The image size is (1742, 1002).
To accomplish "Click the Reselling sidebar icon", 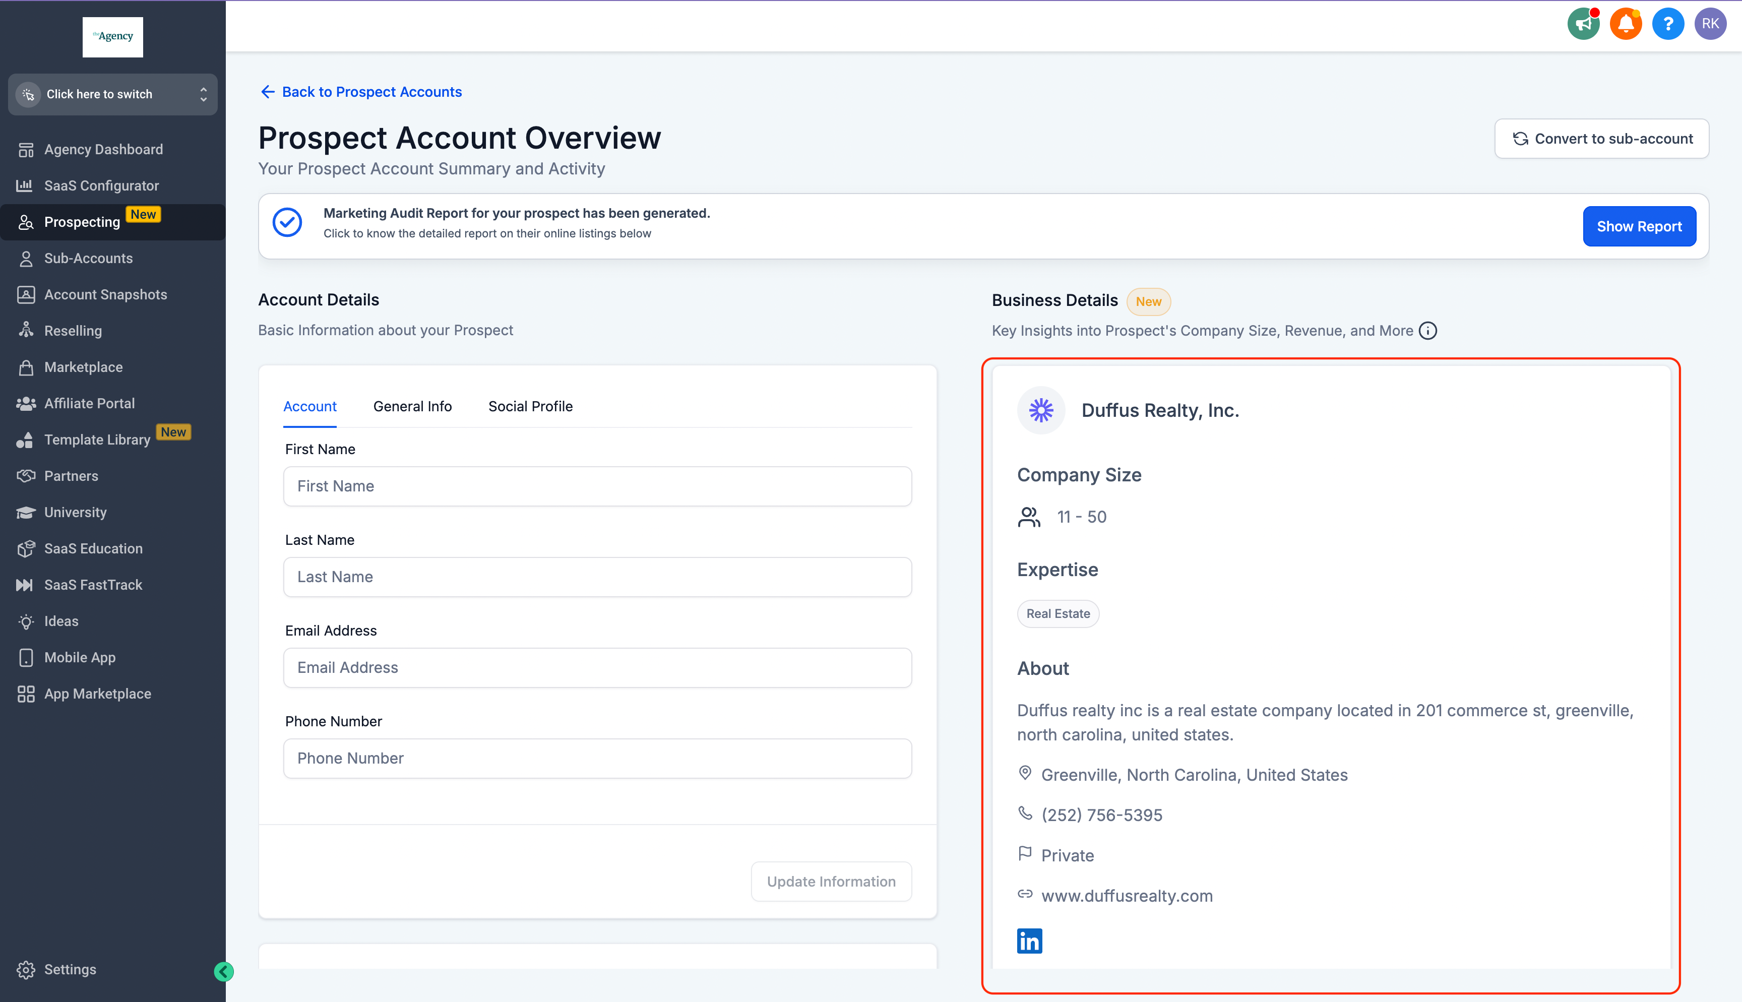I will (x=26, y=330).
